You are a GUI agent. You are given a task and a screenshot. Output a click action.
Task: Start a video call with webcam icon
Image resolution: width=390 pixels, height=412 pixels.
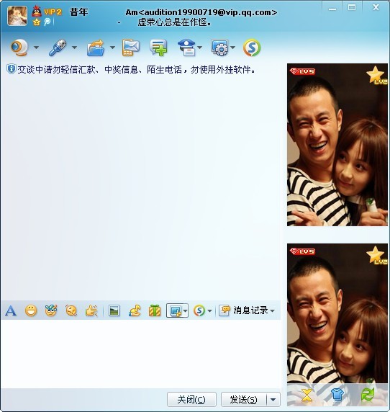click(19, 48)
